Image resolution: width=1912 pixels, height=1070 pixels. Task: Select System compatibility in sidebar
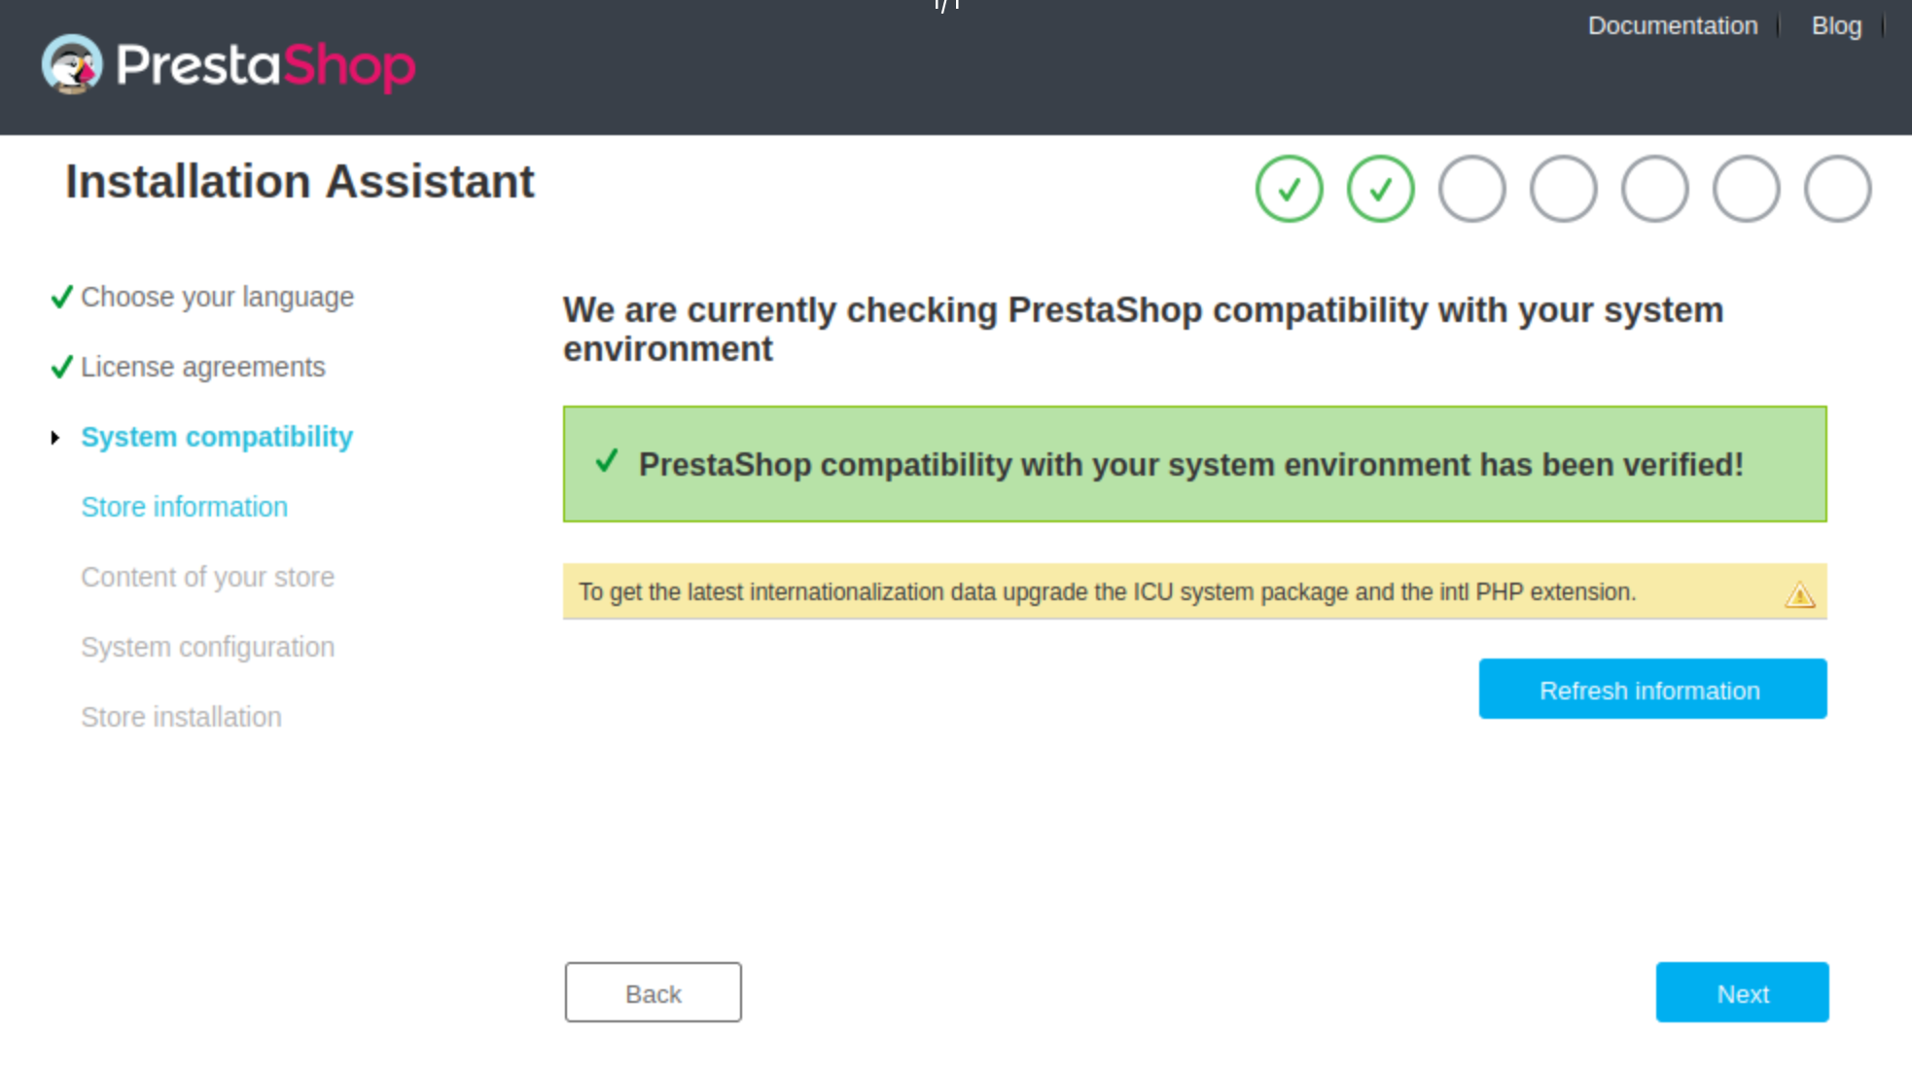pos(216,437)
